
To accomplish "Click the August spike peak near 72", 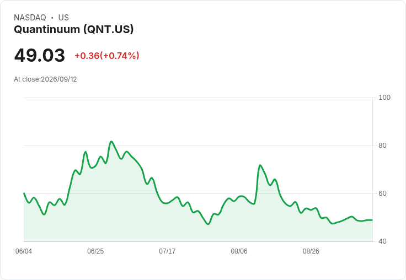I will coord(260,165).
